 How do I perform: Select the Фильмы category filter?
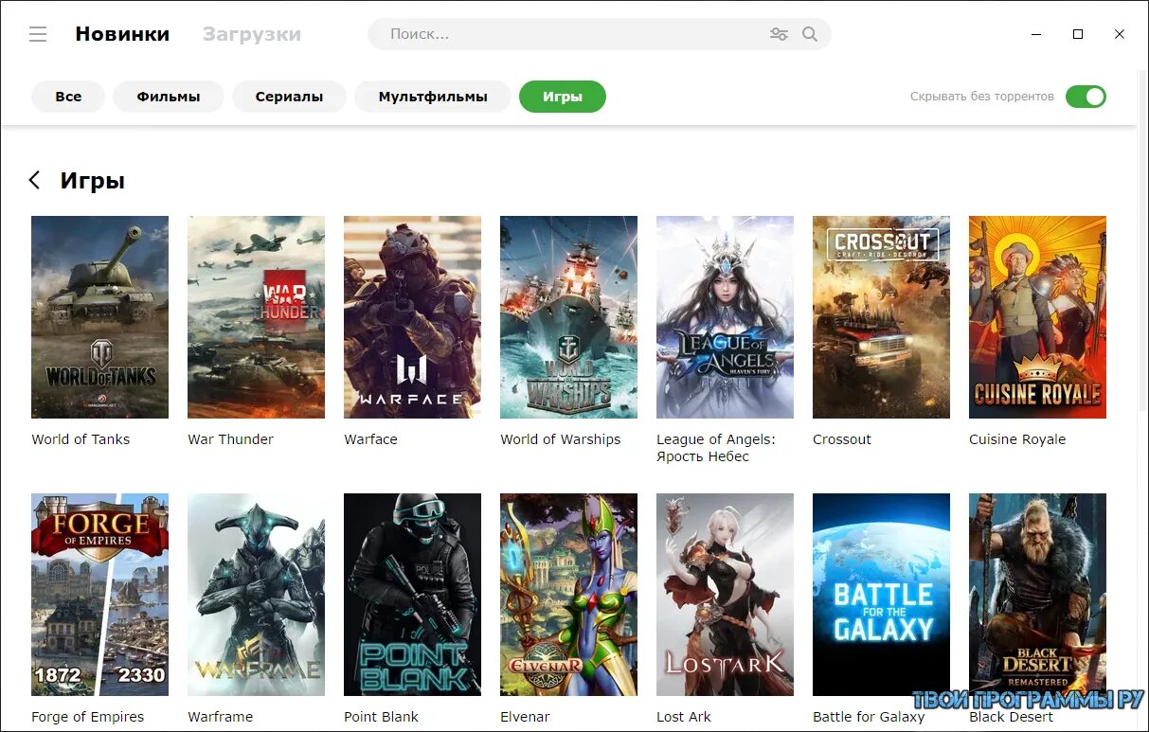click(169, 97)
